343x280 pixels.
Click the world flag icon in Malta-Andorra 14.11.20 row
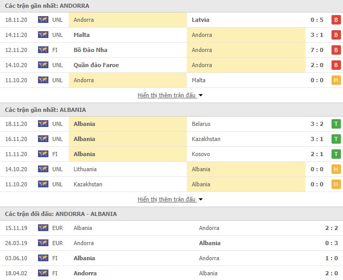point(43,35)
